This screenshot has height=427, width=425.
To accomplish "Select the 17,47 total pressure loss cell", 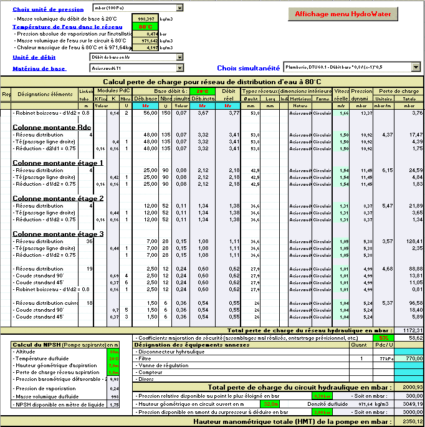I will point(409,135).
